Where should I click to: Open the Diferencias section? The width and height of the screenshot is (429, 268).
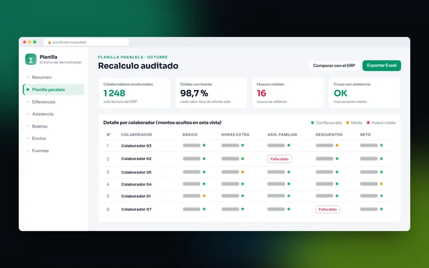pyautogui.click(x=43, y=102)
